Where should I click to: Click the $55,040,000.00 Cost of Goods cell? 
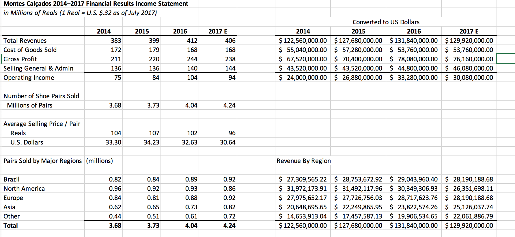pyautogui.click(x=303, y=50)
